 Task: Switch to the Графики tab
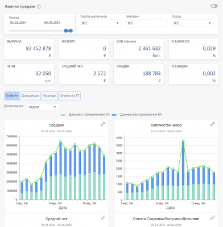[12, 96]
